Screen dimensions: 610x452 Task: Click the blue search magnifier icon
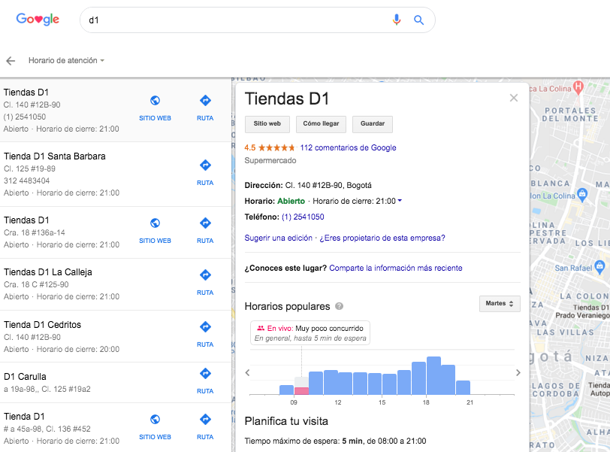point(419,20)
